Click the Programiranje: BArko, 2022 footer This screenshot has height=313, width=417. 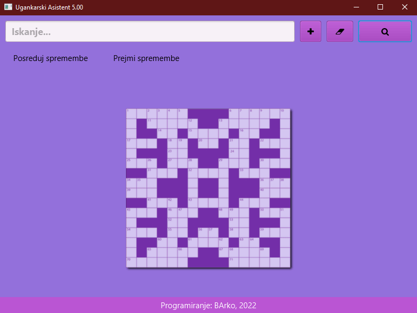(x=208, y=306)
